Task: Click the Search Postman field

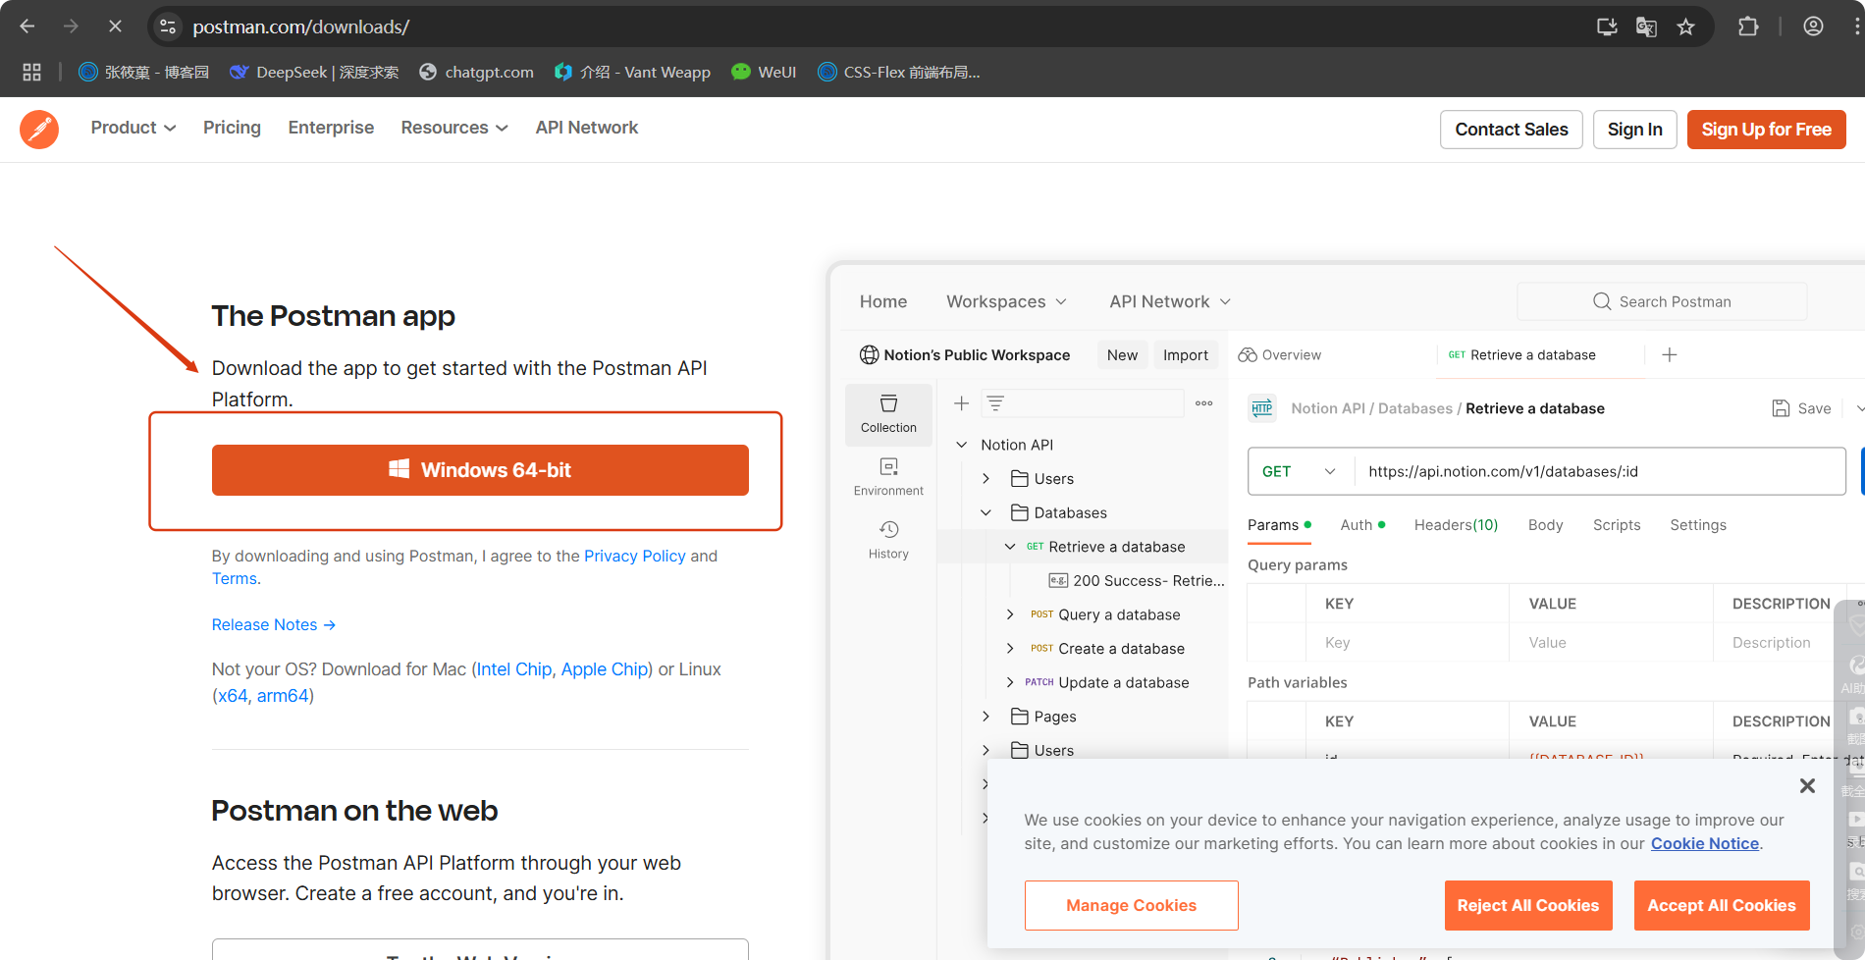Action: click(x=1662, y=301)
